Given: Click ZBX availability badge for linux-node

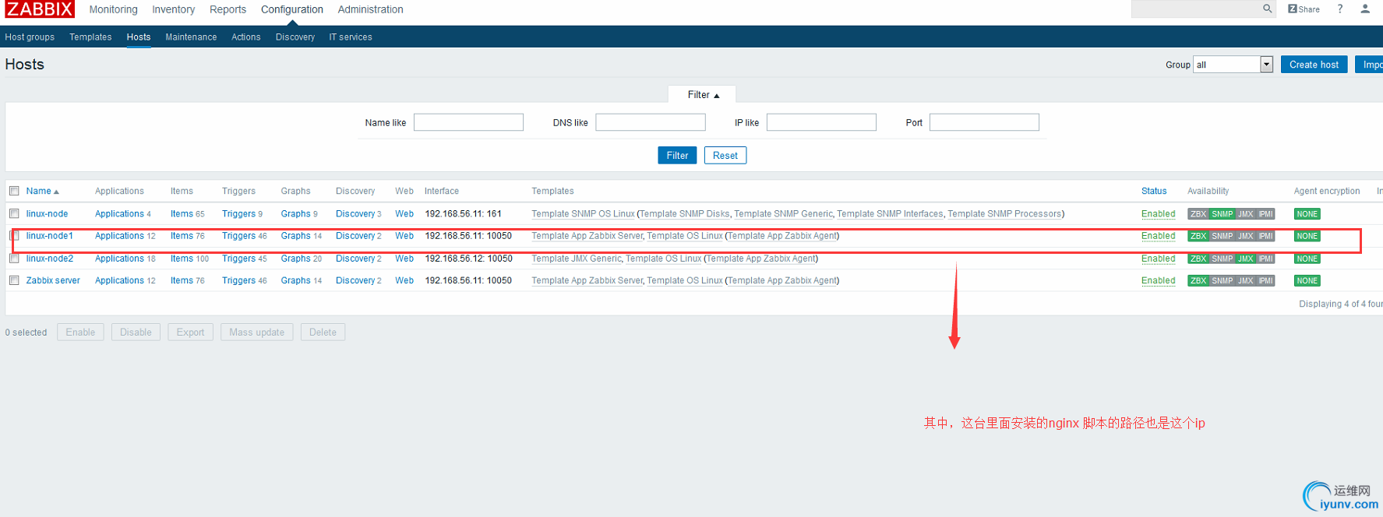Looking at the screenshot, I should coord(1198,214).
